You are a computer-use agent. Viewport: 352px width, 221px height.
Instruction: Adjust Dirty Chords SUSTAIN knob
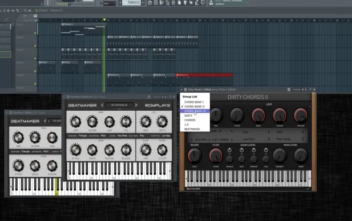click(279, 115)
